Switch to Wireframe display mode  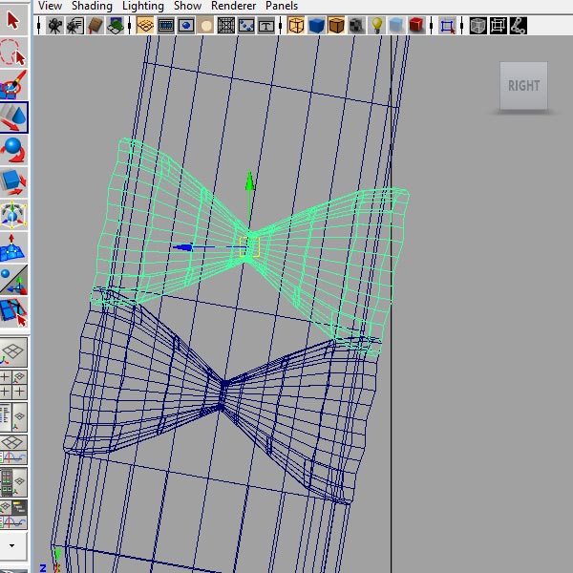(x=296, y=26)
